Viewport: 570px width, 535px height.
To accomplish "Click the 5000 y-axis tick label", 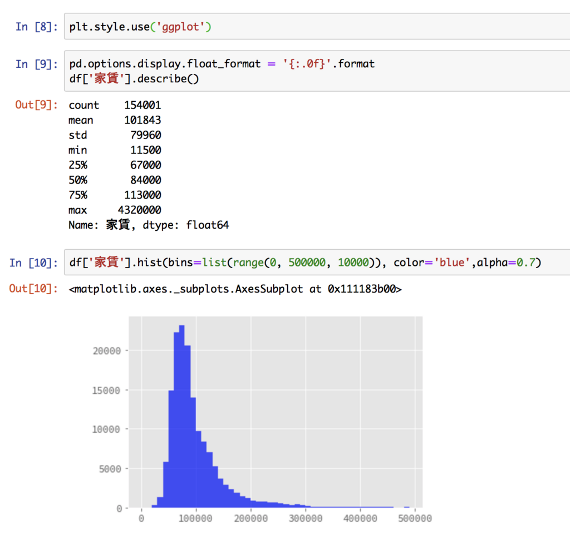I will pyautogui.click(x=110, y=469).
